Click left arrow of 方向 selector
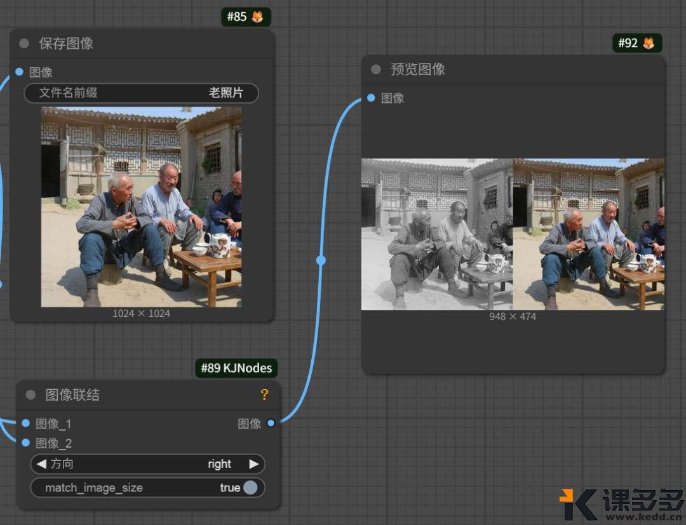Screen dimensions: 686x525 (x=41, y=464)
